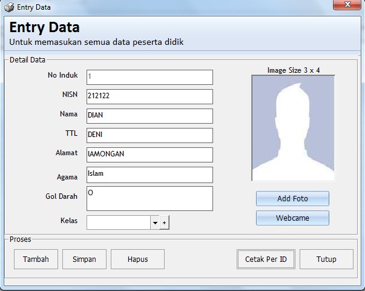The height and width of the screenshot is (291, 365).
Task: Click the 'Image Size 3 x 4' label
Action: coord(294,70)
